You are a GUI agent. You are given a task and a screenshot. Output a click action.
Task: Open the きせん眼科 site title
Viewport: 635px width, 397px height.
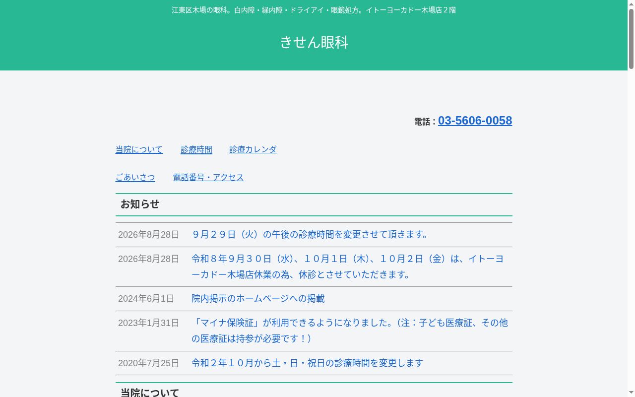(314, 43)
